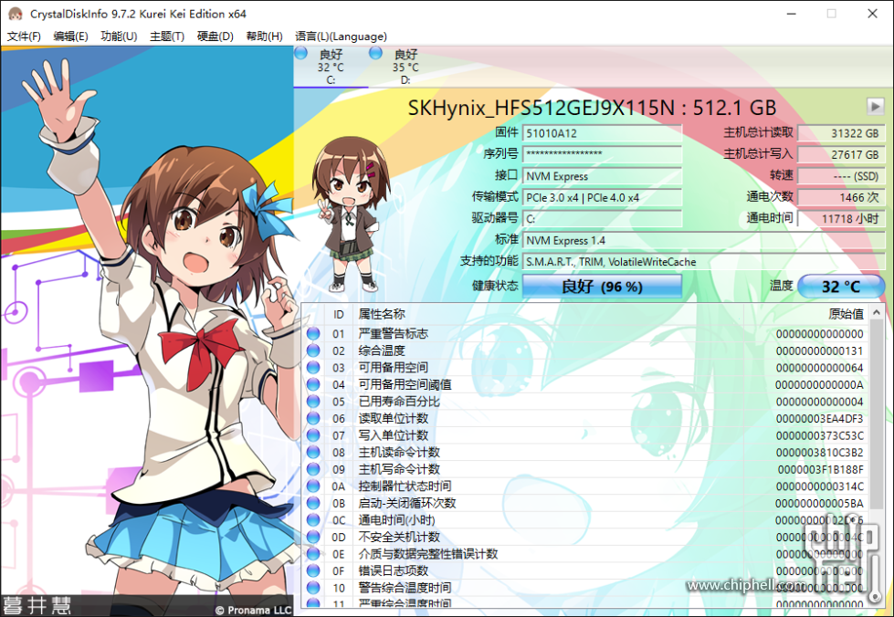The image size is (894, 617).
Task: Open the 硬盘(D) menu
Action: [214, 37]
